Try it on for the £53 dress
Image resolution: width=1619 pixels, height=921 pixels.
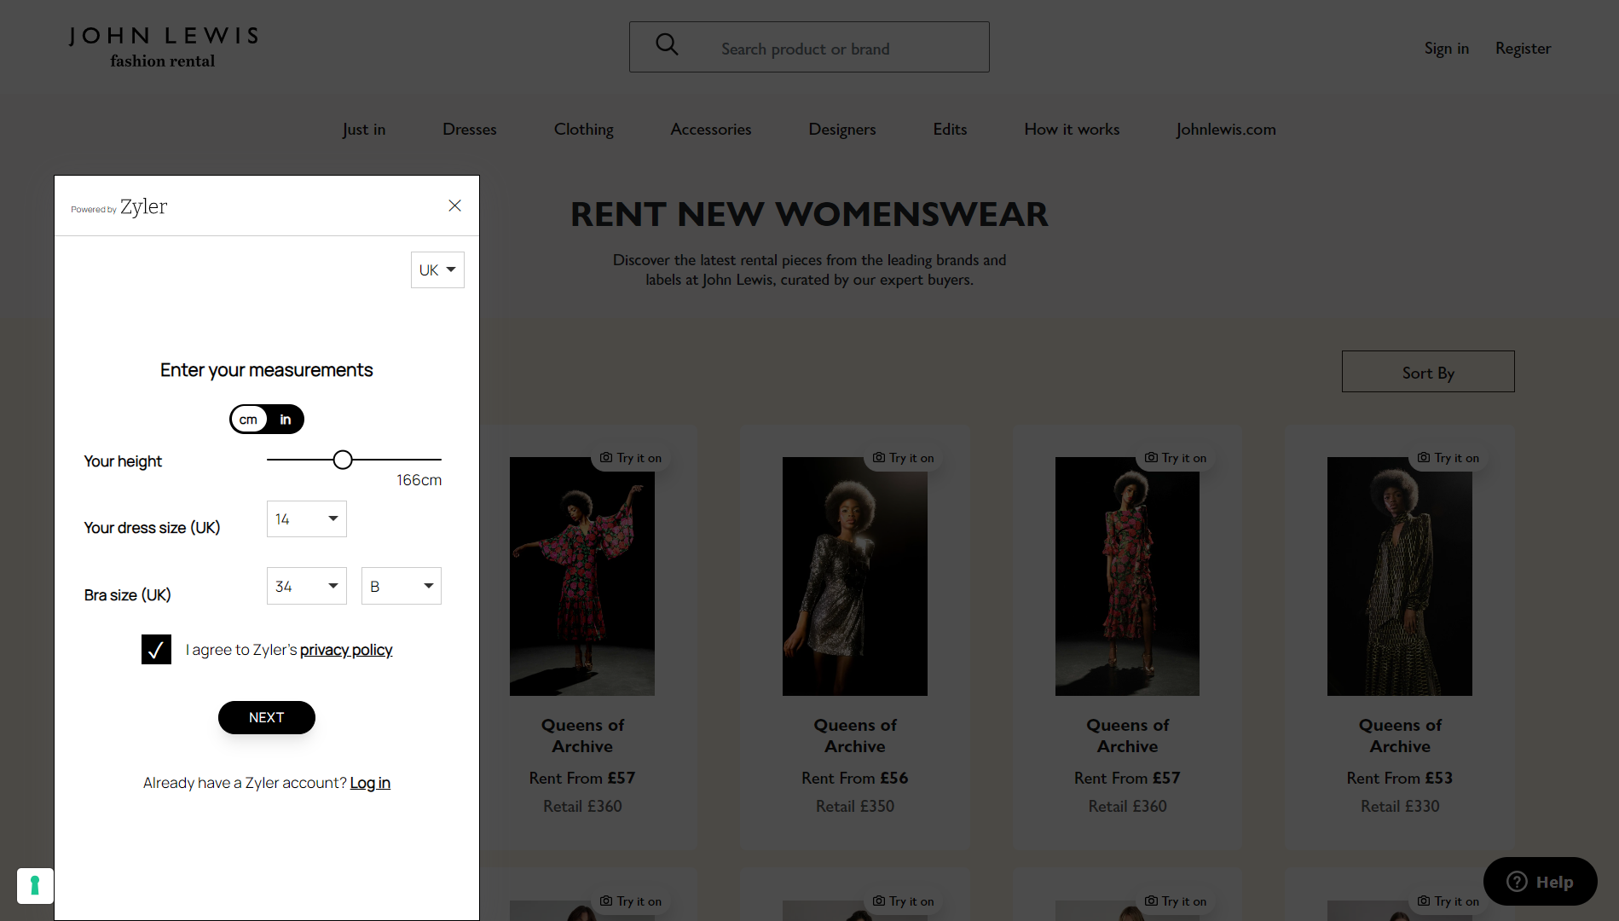coord(1448,458)
